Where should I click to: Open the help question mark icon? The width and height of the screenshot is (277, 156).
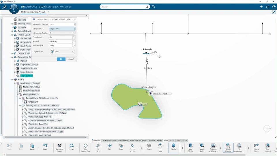tap(274, 7)
